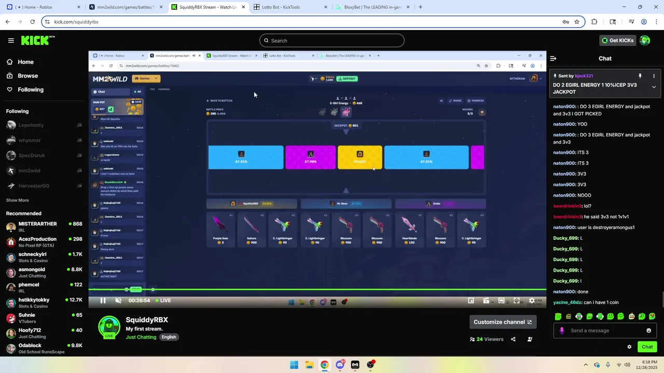Open File Explorer from taskbar

click(309, 365)
